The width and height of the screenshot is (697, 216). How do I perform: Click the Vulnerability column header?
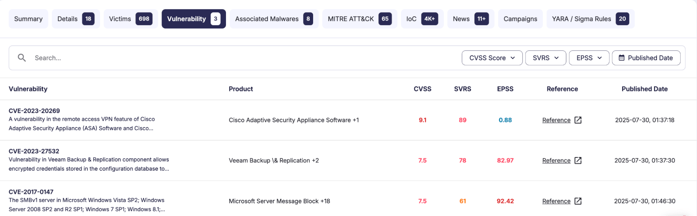(x=28, y=89)
